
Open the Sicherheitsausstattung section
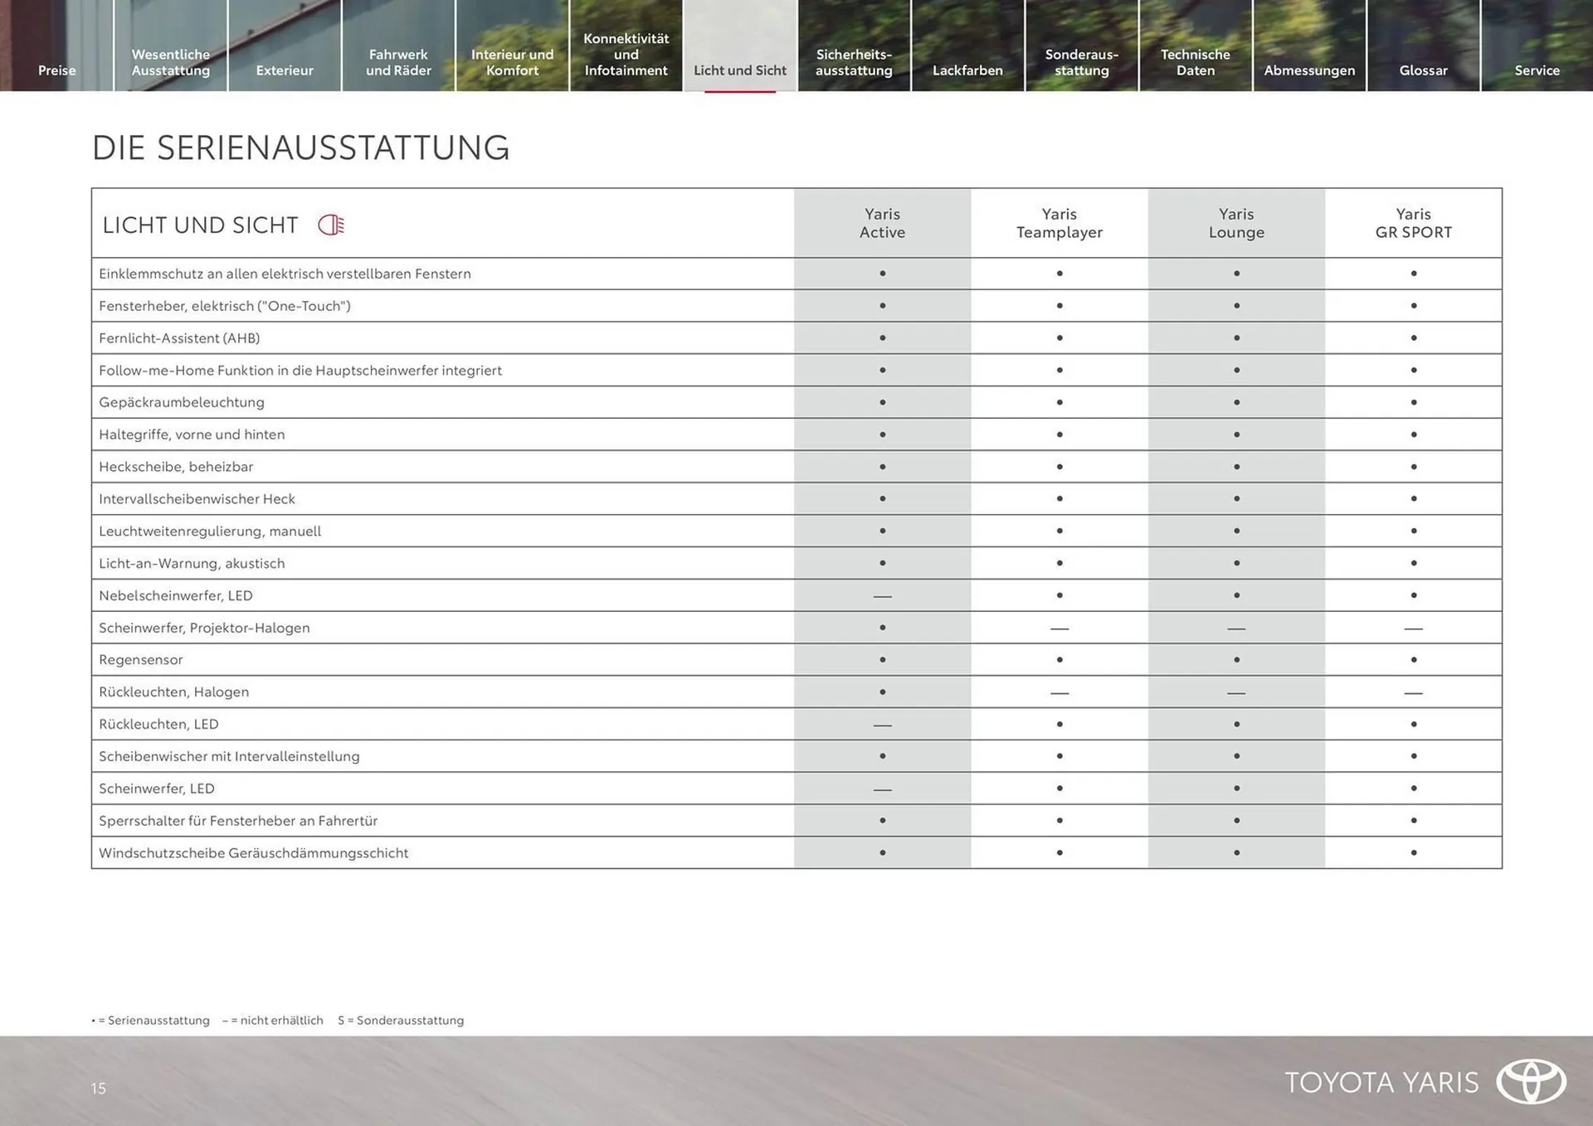tap(854, 62)
